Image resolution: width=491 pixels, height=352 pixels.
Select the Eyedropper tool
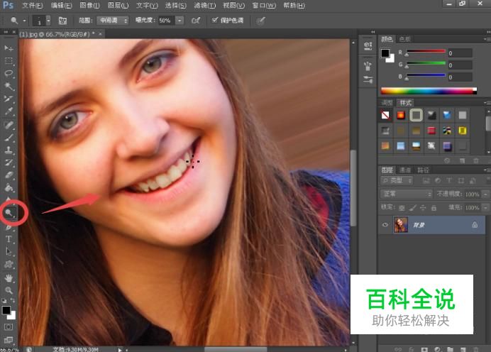(9, 111)
